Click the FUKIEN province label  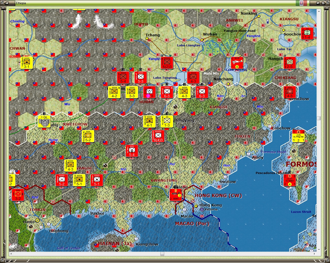point(243,137)
